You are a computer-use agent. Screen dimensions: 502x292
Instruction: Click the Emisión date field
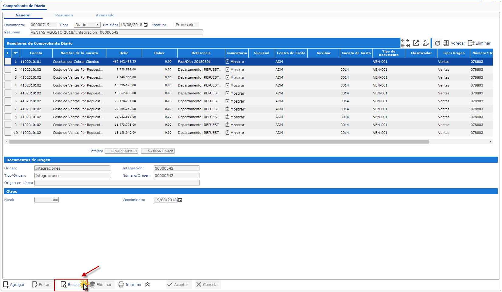[x=131, y=25]
